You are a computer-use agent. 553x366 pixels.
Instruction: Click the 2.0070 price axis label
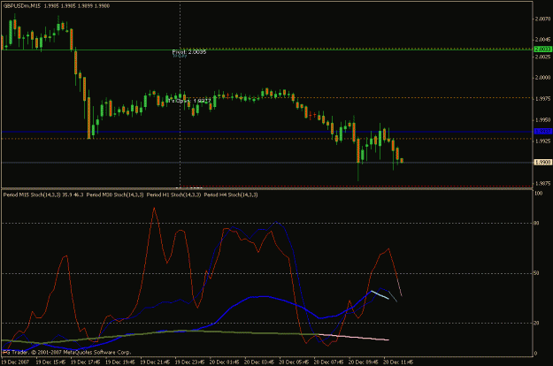542,19
